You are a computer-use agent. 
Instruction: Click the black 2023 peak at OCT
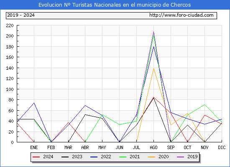187,125
